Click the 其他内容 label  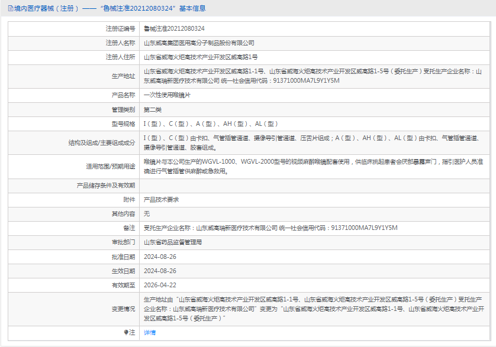[123, 214]
